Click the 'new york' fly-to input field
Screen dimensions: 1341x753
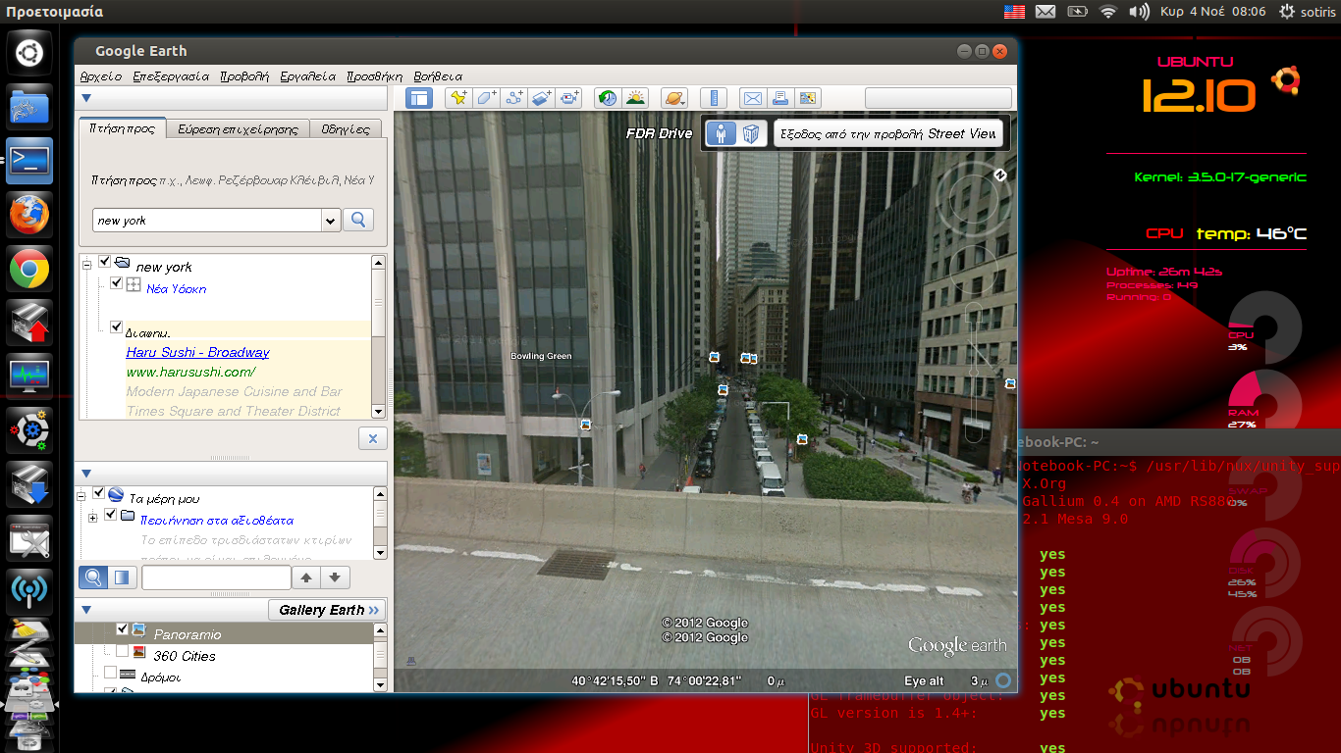point(207,221)
